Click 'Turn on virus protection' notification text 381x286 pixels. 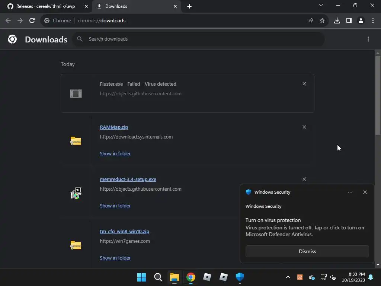click(273, 220)
